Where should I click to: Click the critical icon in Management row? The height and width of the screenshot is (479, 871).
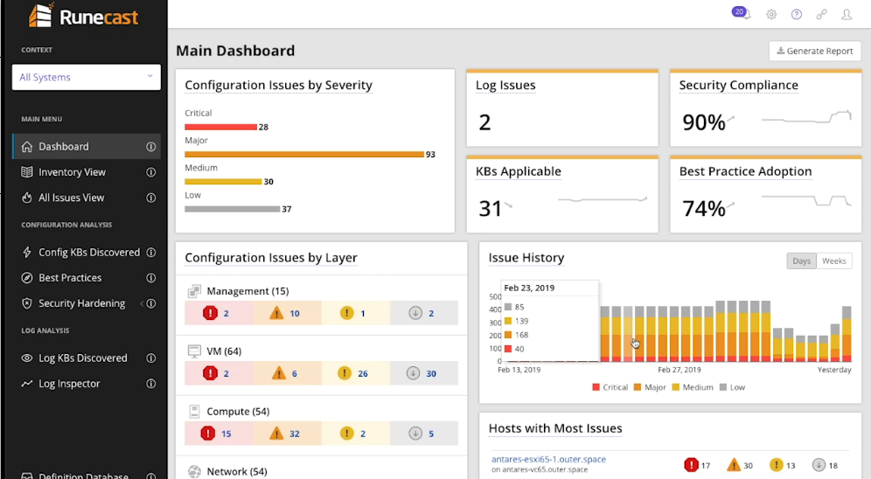click(x=210, y=313)
